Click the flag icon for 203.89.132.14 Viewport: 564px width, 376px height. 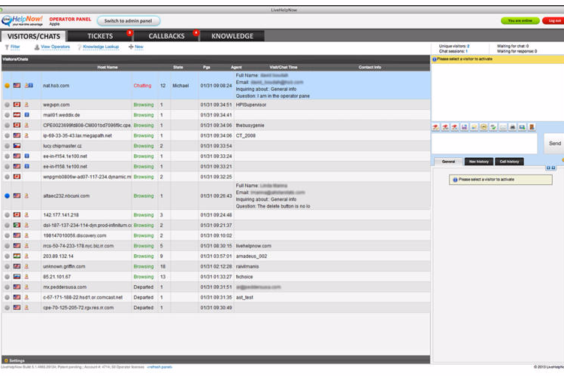click(17, 256)
